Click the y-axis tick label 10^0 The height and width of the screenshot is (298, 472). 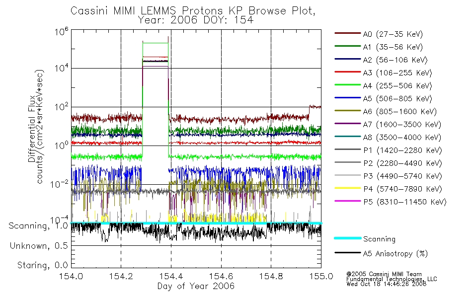click(x=61, y=146)
